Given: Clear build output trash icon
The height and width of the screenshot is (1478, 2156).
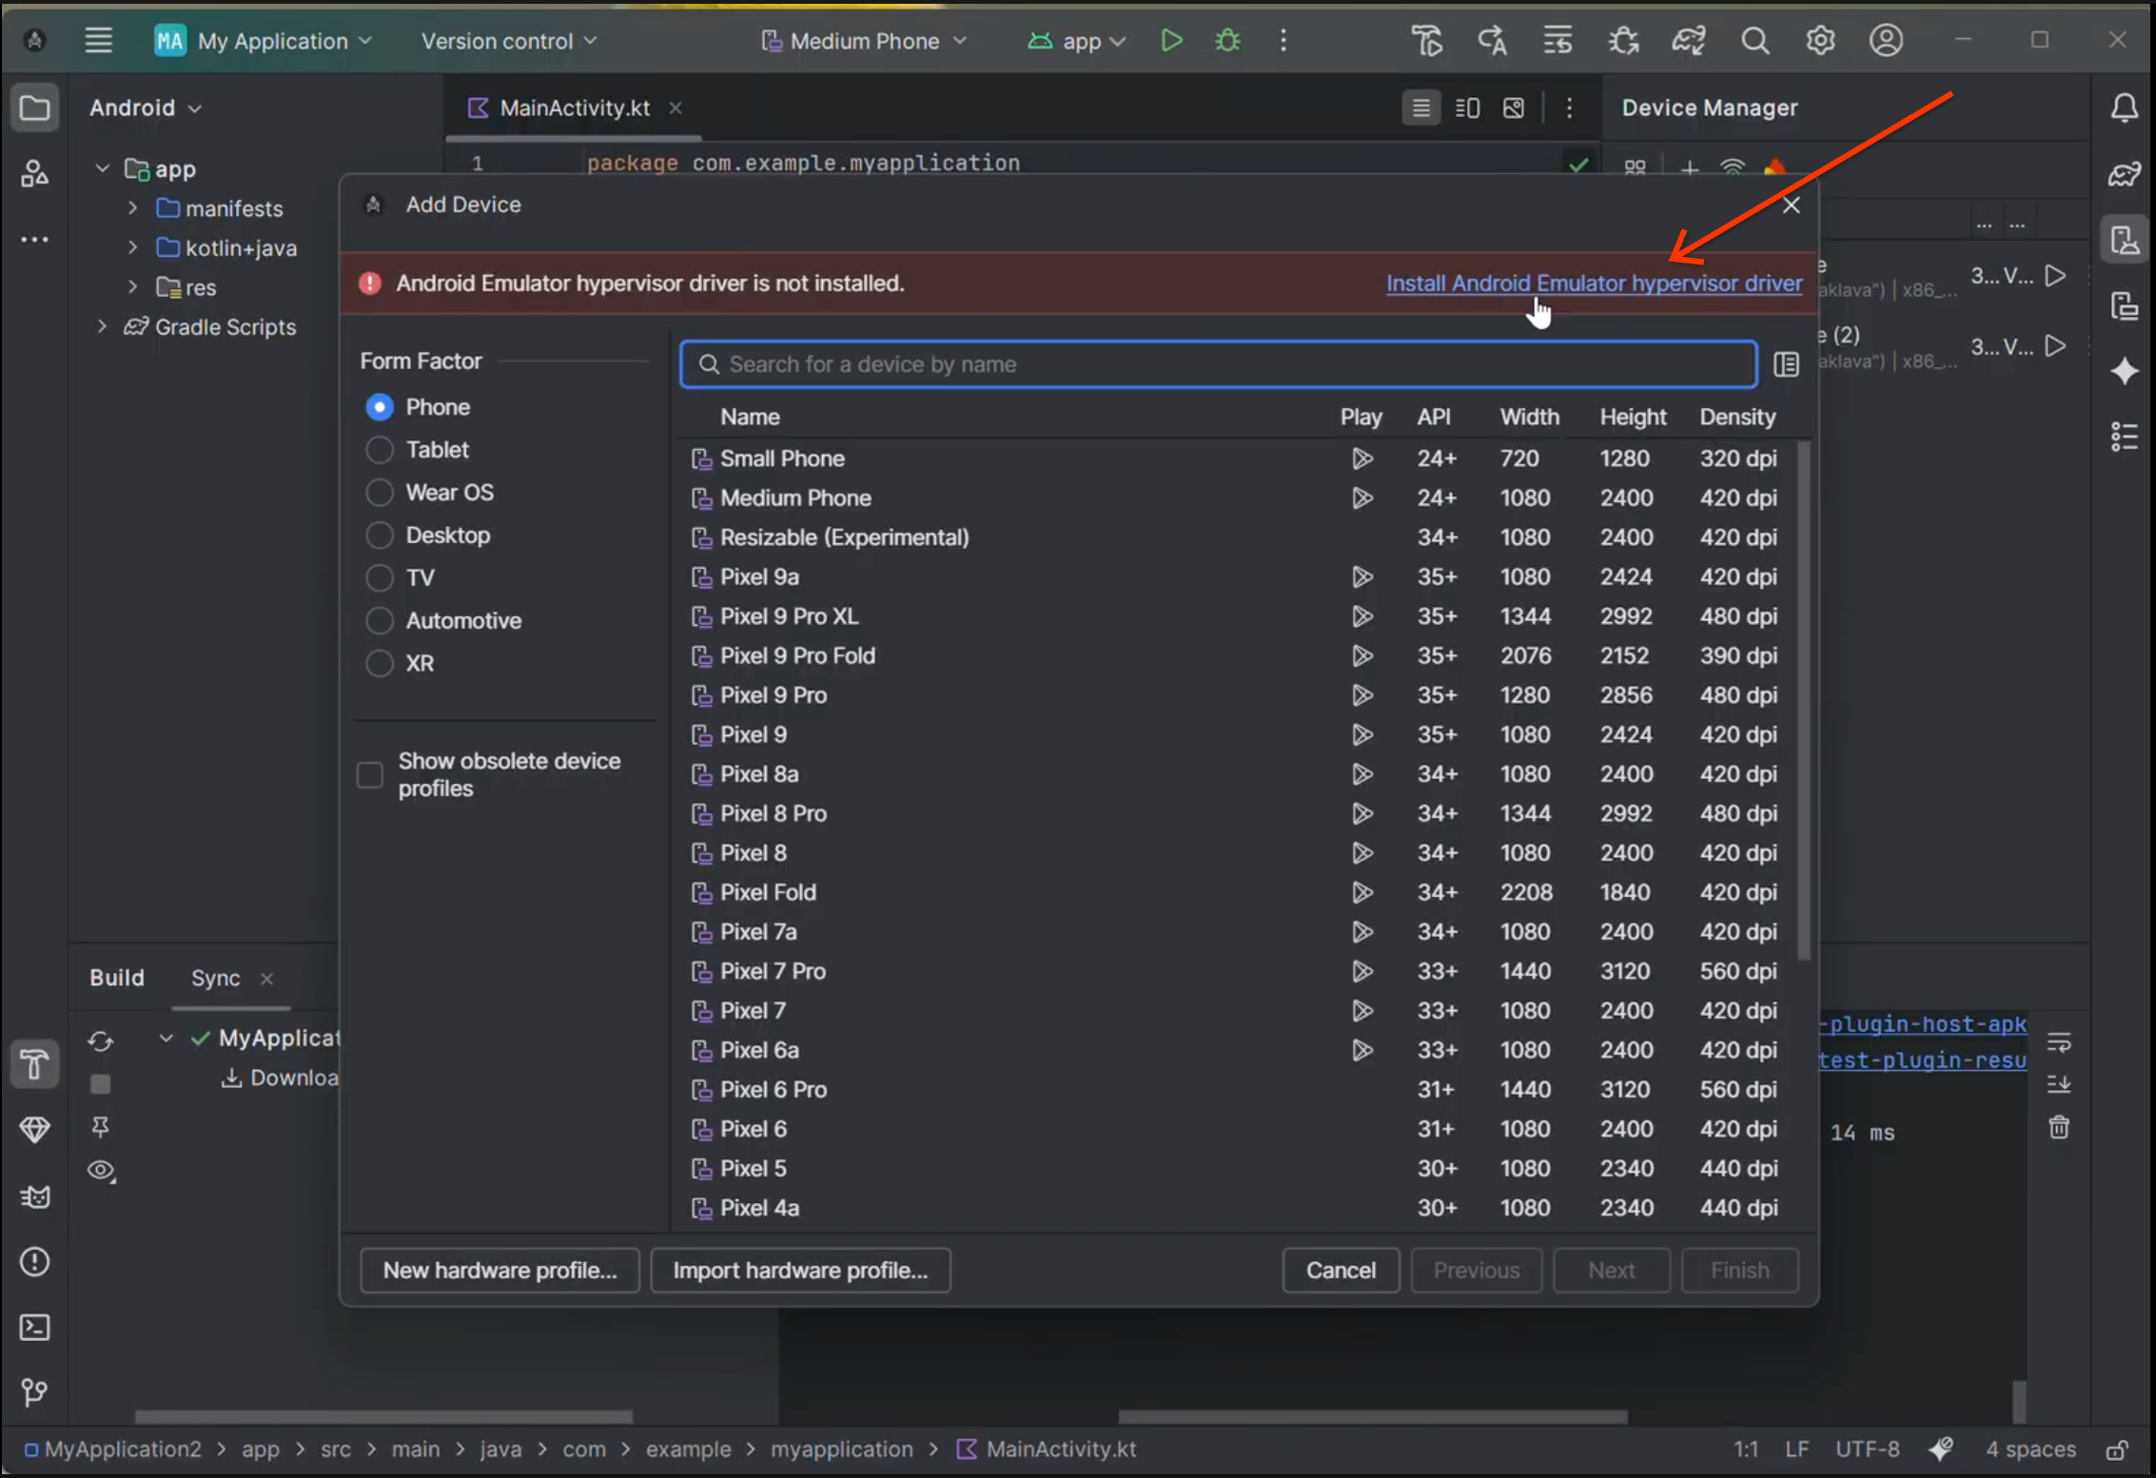Looking at the screenshot, I should [2058, 1128].
